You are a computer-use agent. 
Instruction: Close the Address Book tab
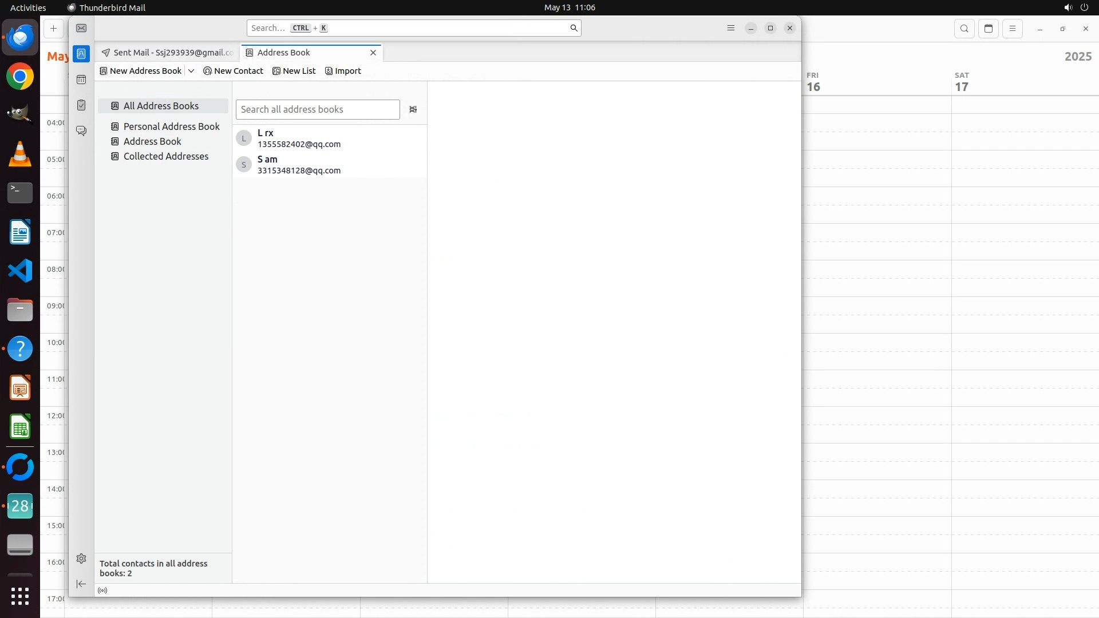tap(373, 53)
